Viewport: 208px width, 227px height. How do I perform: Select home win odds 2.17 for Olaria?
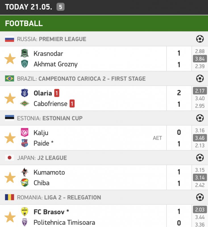[199, 91]
